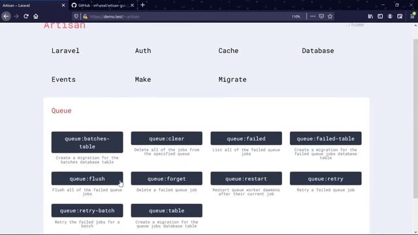The image size is (418, 235).
Task: Open the Cache command group
Action: [229, 51]
